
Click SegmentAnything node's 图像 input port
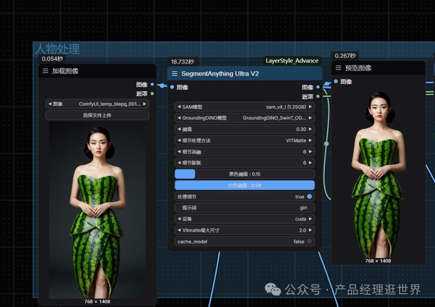[172, 87]
